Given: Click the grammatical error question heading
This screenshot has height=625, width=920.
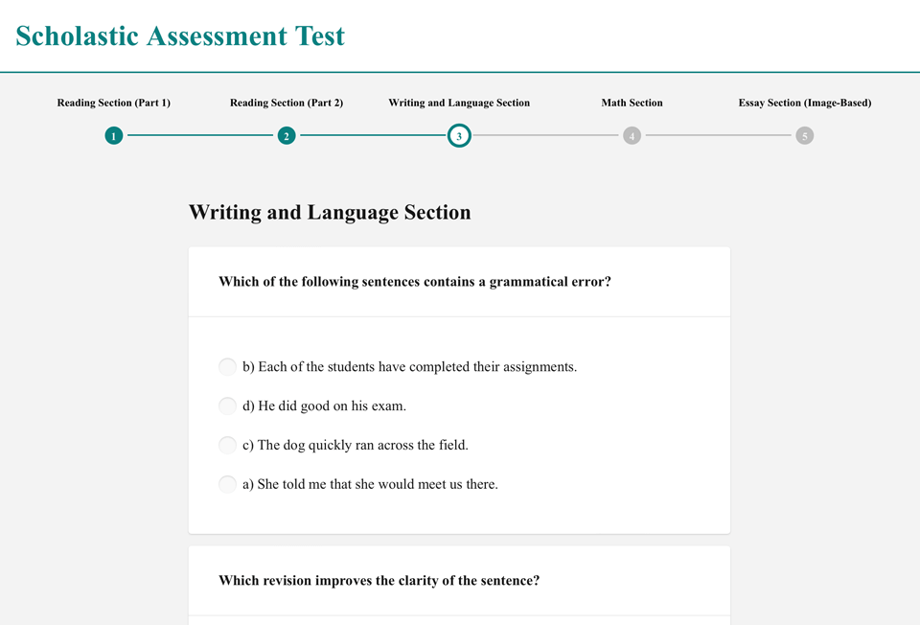Looking at the screenshot, I should tap(415, 282).
